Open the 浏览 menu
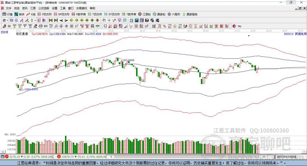The width and height of the screenshot is (307, 166). pos(17,8)
